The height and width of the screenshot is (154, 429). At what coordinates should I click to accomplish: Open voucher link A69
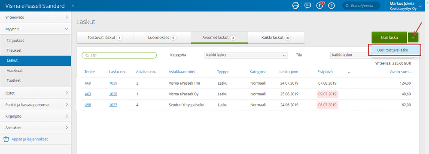pyautogui.click(x=88, y=83)
